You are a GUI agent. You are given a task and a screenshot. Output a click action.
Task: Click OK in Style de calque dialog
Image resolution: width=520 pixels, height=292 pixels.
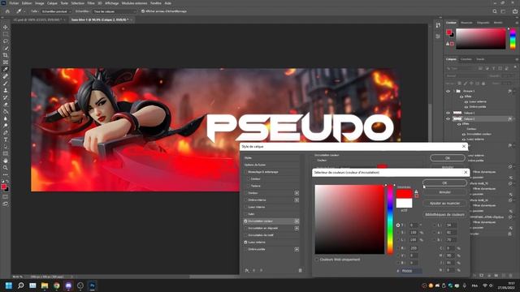coord(448,158)
